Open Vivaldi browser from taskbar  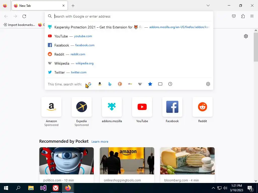(56, 188)
